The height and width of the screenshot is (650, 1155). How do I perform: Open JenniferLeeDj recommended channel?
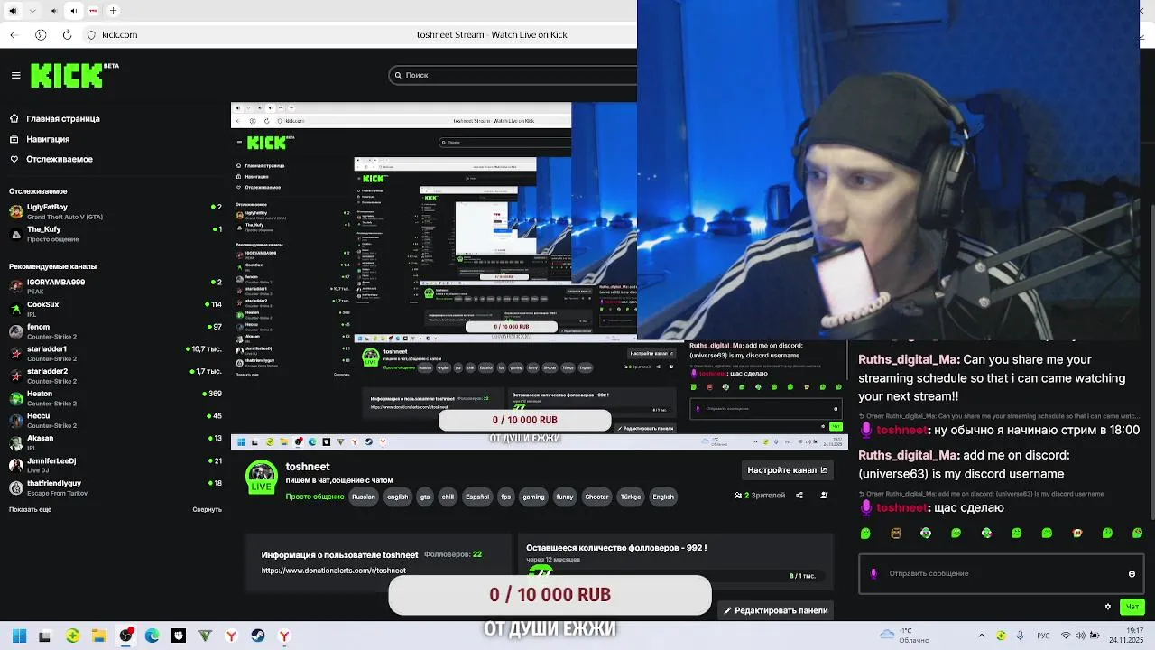(x=115, y=465)
